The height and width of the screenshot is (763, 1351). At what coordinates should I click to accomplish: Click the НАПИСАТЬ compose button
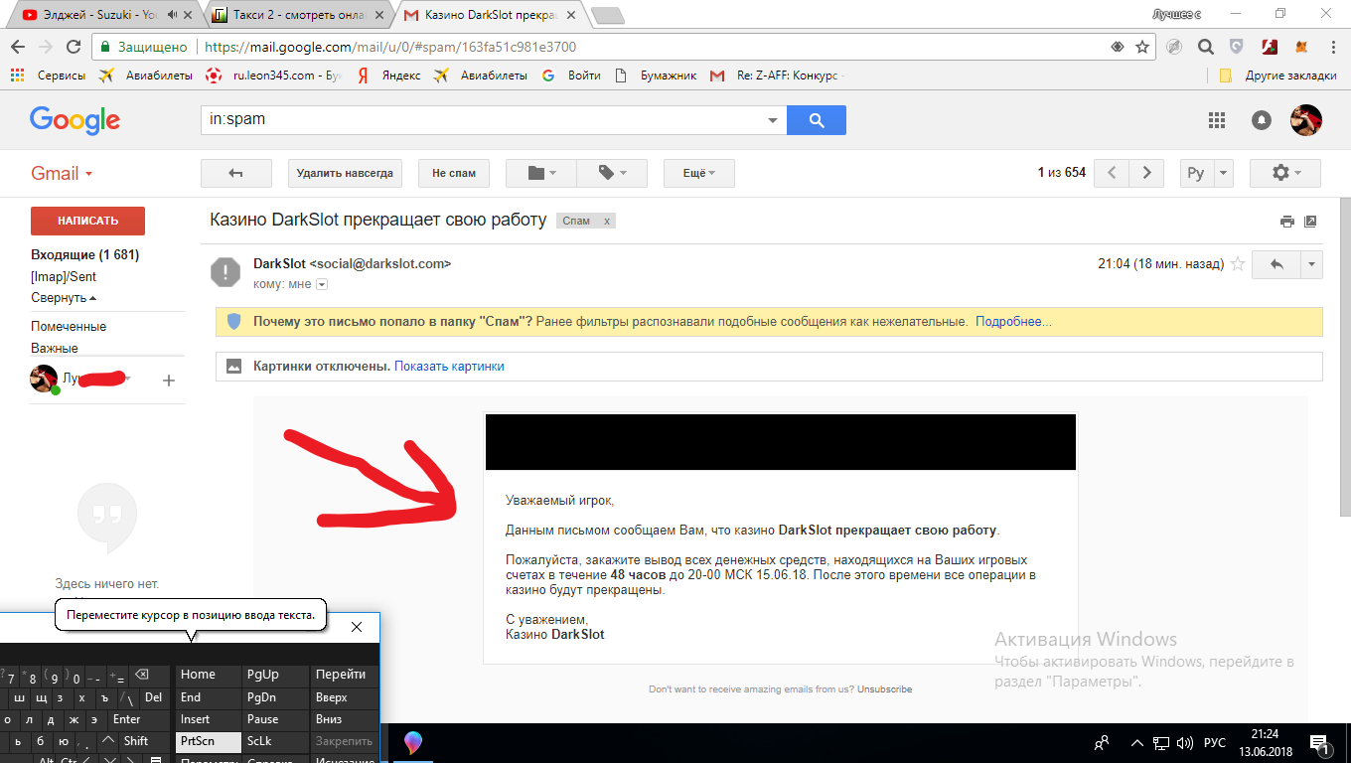87,221
